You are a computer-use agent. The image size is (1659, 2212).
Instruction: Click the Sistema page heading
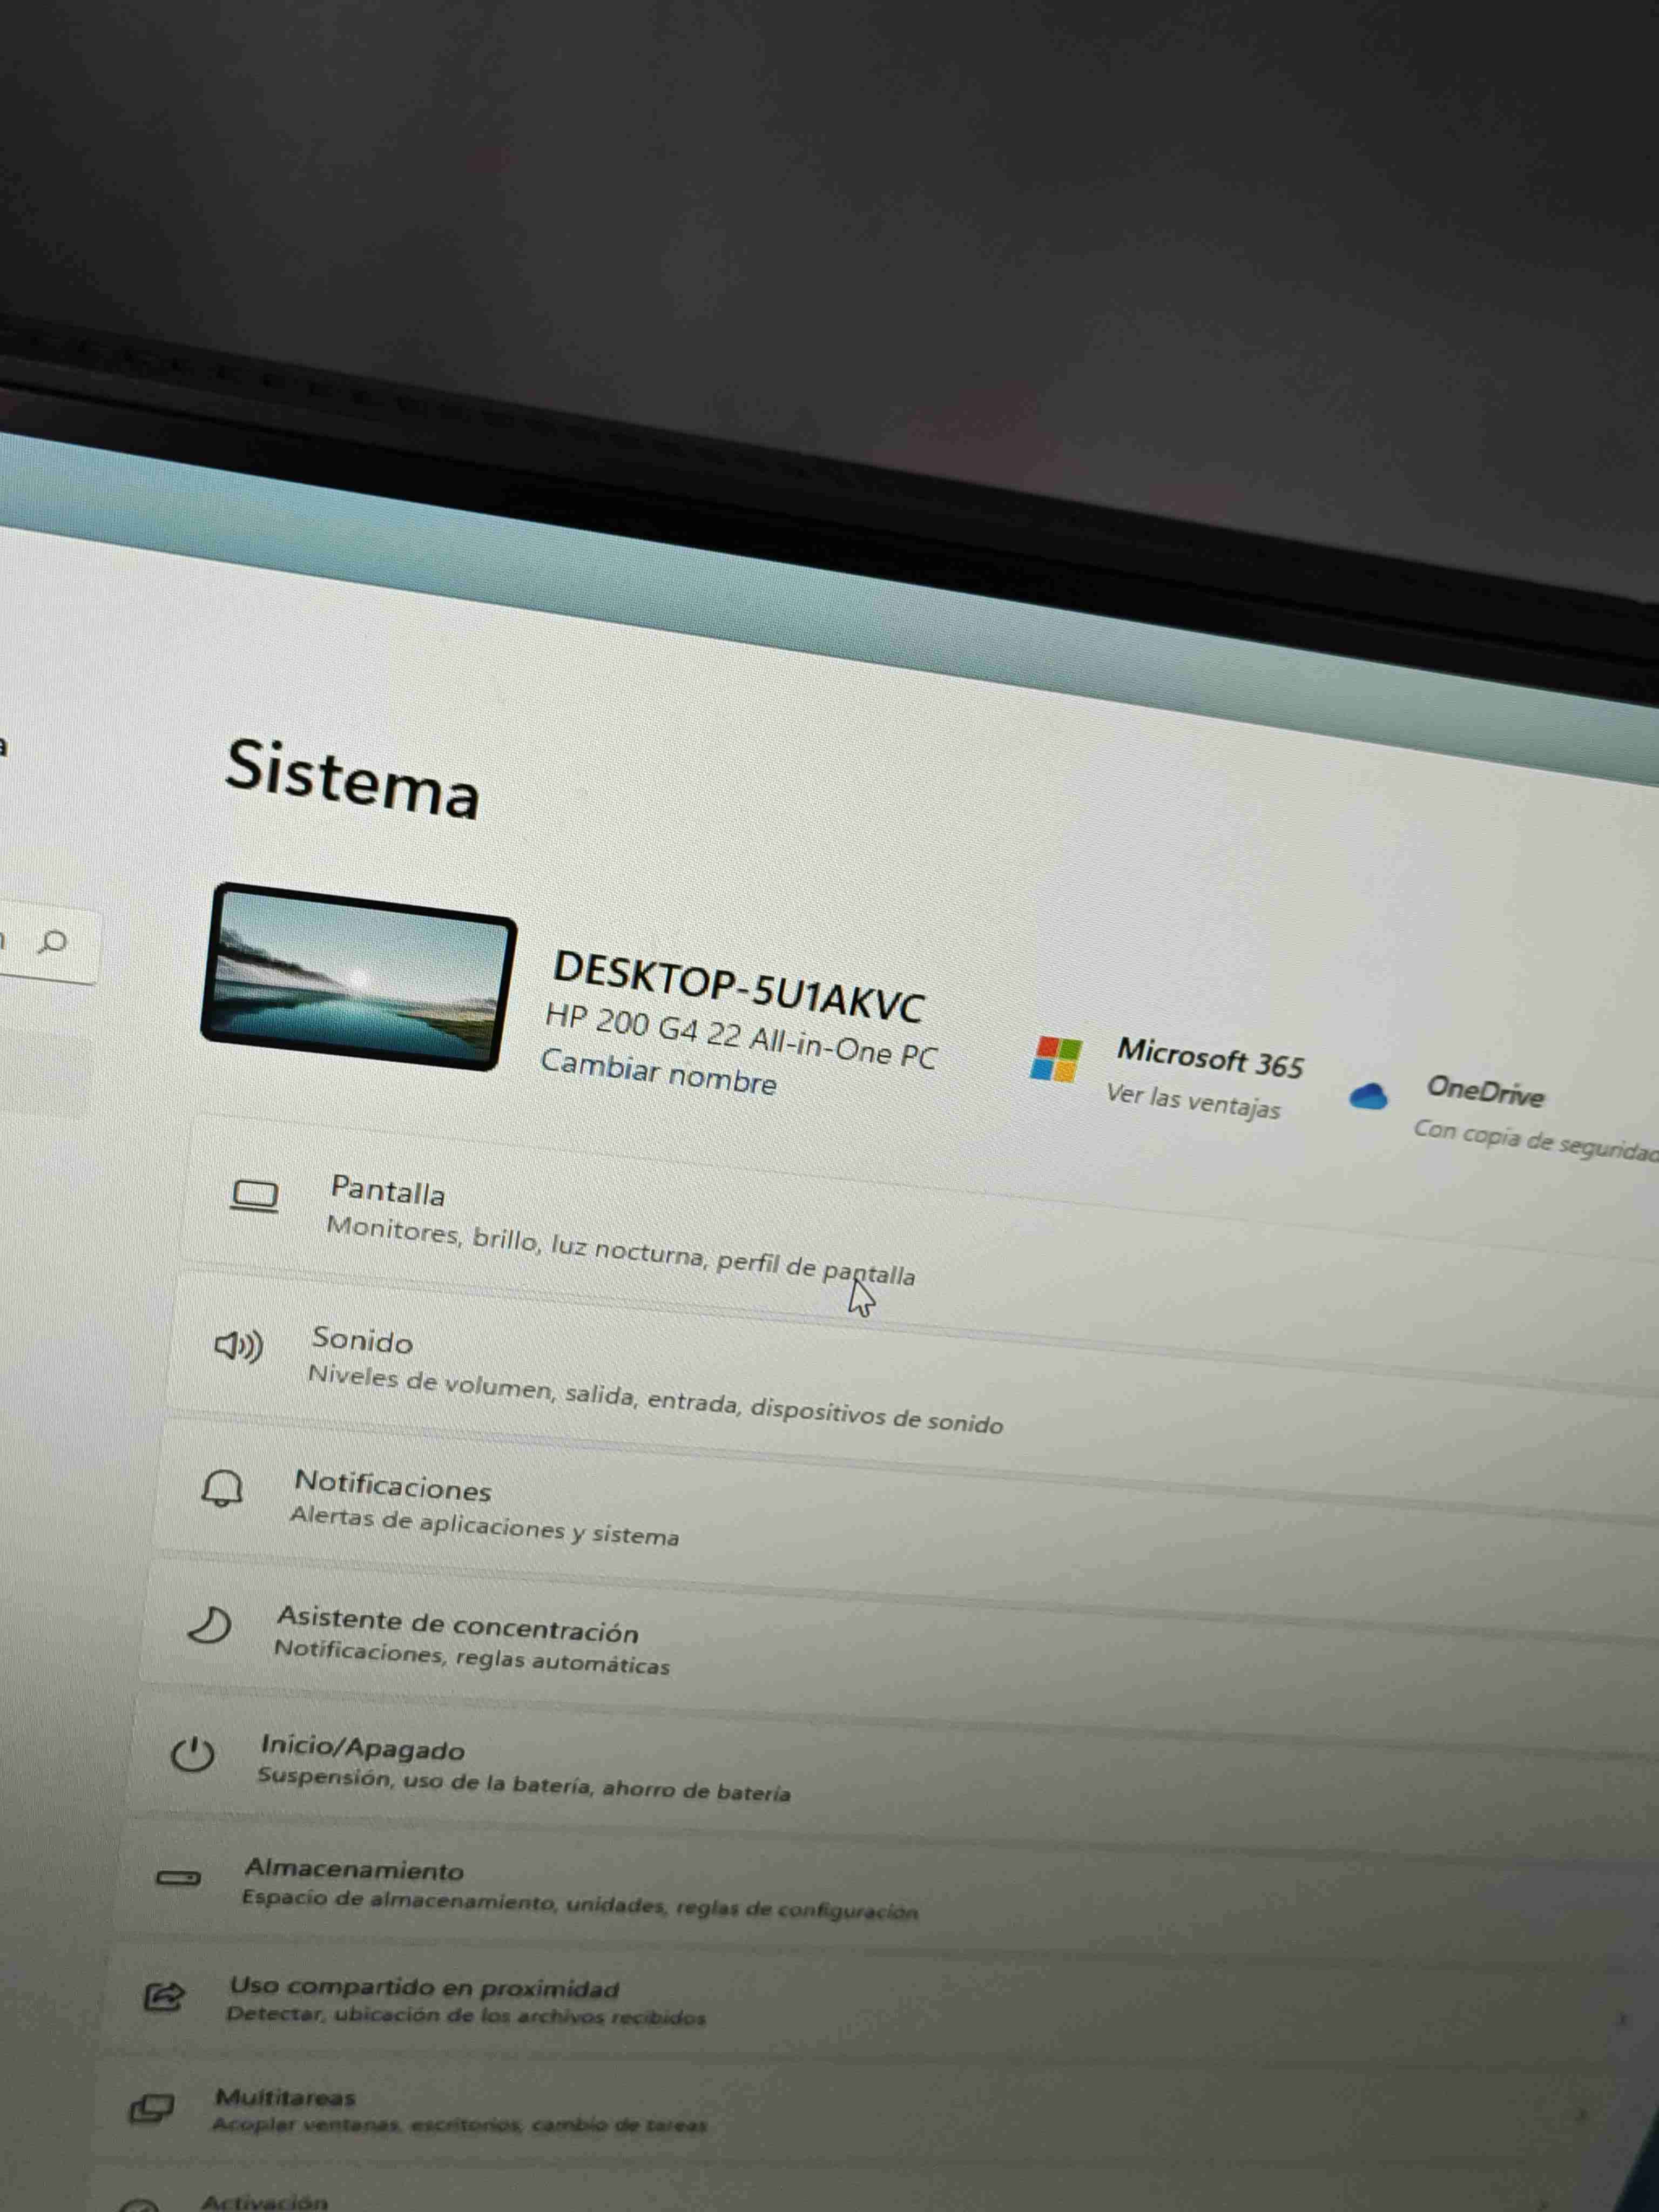(x=352, y=779)
